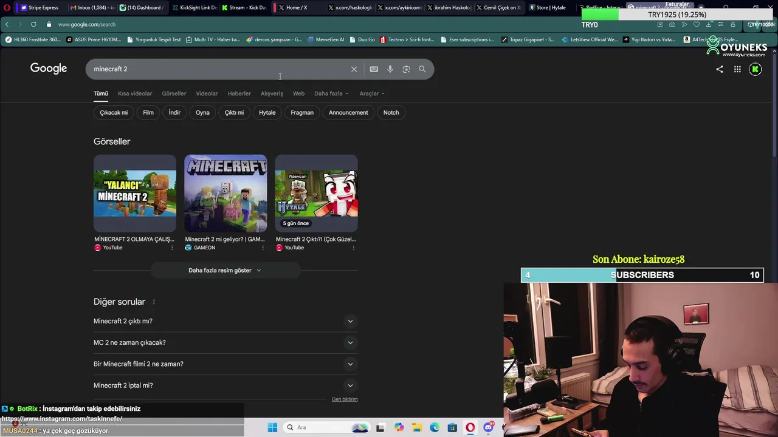
Task: Click the 'Hytale' filter chip
Action: pos(267,112)
